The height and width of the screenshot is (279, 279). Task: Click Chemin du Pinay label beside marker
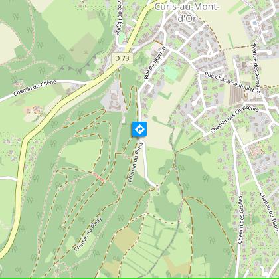coord(136,162)
